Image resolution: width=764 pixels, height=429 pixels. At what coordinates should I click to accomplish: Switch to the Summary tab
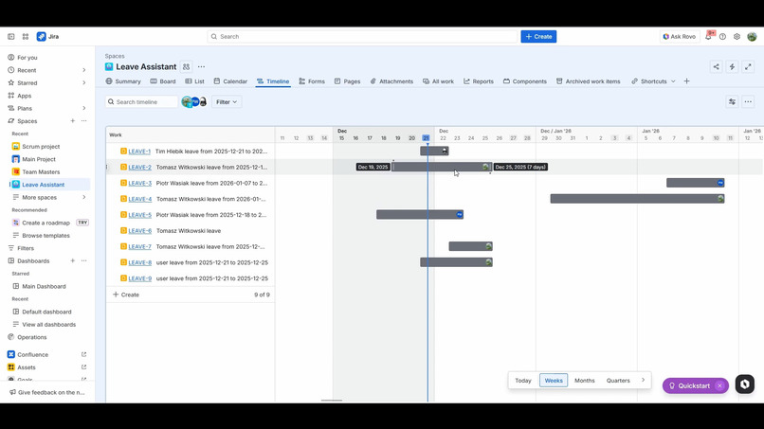123,81
